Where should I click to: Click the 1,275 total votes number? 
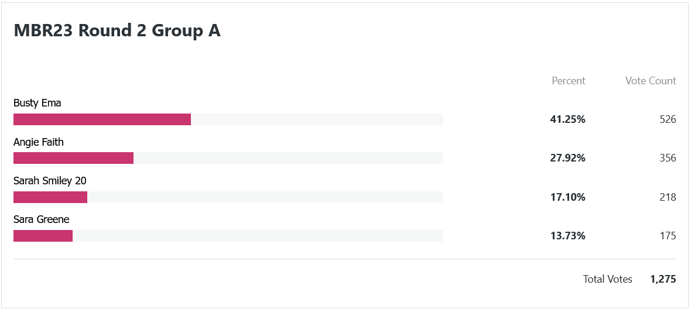click(663, 279)
